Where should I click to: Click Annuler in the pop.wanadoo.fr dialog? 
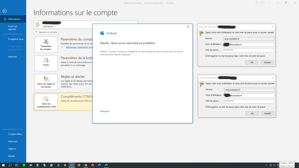click(x=267, y=62)
